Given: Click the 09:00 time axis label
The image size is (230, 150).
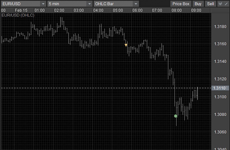Looking at the screenshot, I should pos(196,10).
